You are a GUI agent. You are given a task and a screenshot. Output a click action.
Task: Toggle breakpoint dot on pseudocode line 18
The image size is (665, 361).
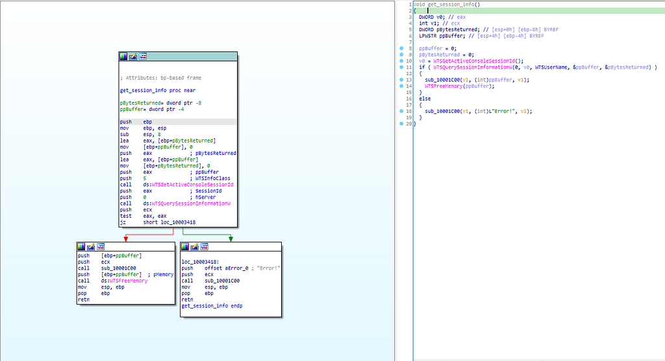401,111
